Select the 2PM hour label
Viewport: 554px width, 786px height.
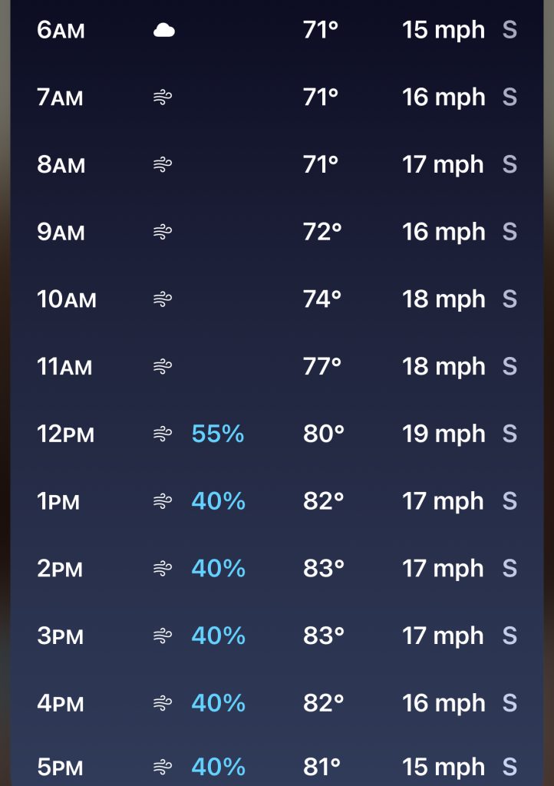[60, 570]
